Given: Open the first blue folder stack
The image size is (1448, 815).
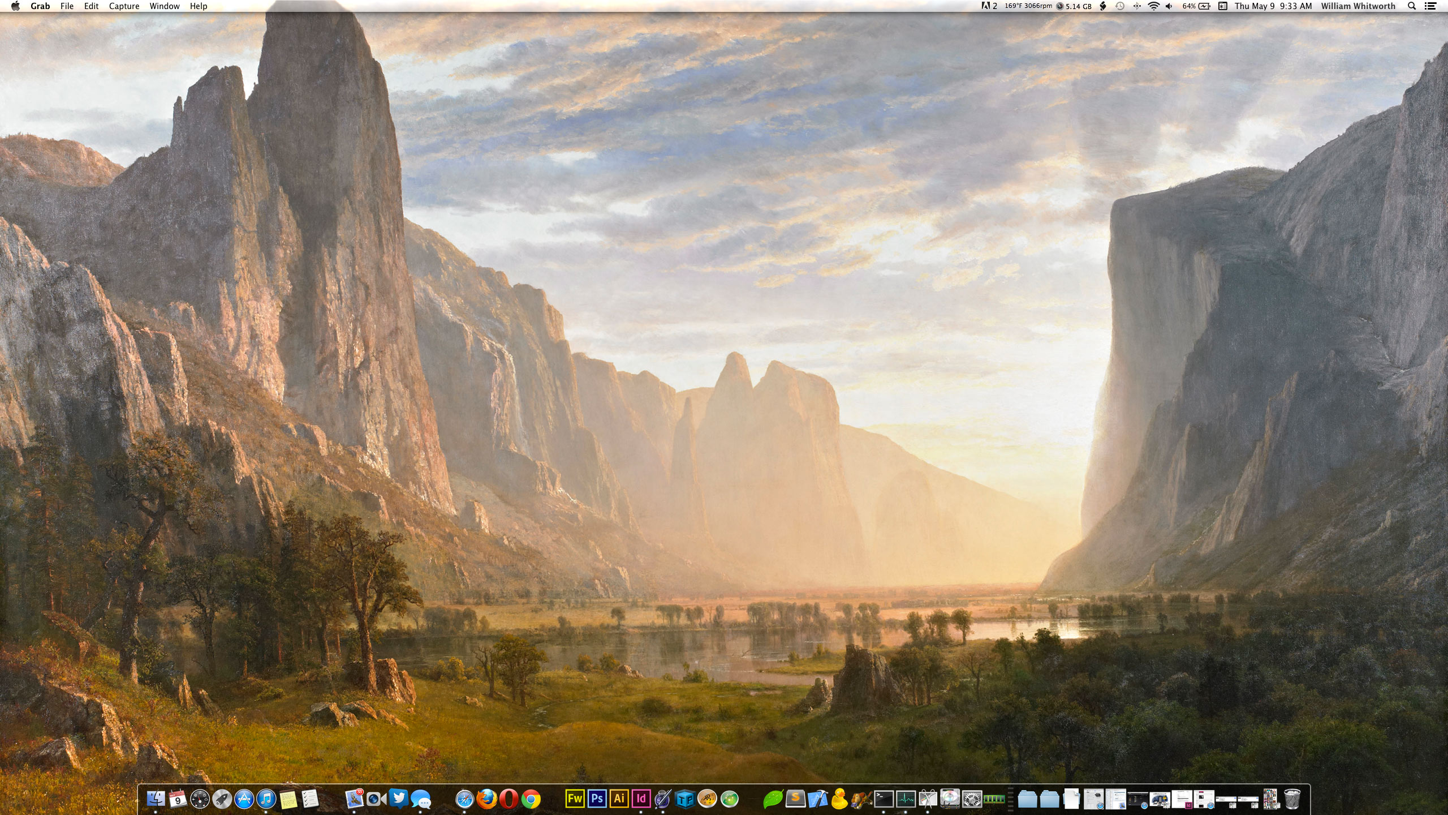Looking at the screenshot, I should pos(1027,799).
